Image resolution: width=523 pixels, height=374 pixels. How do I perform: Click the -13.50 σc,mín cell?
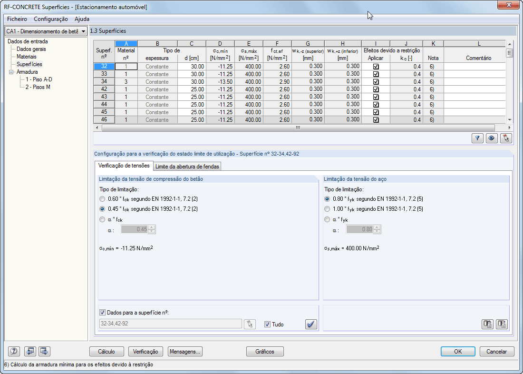tap(221, 82)
